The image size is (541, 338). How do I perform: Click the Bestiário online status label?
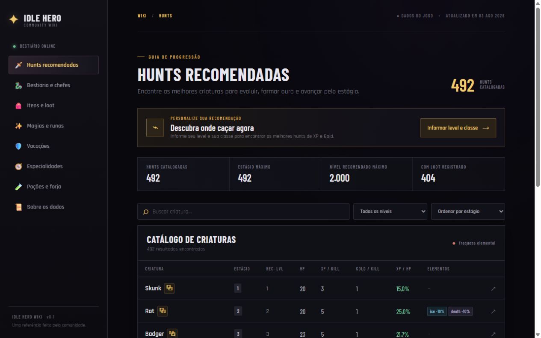[x=34, y=46]
